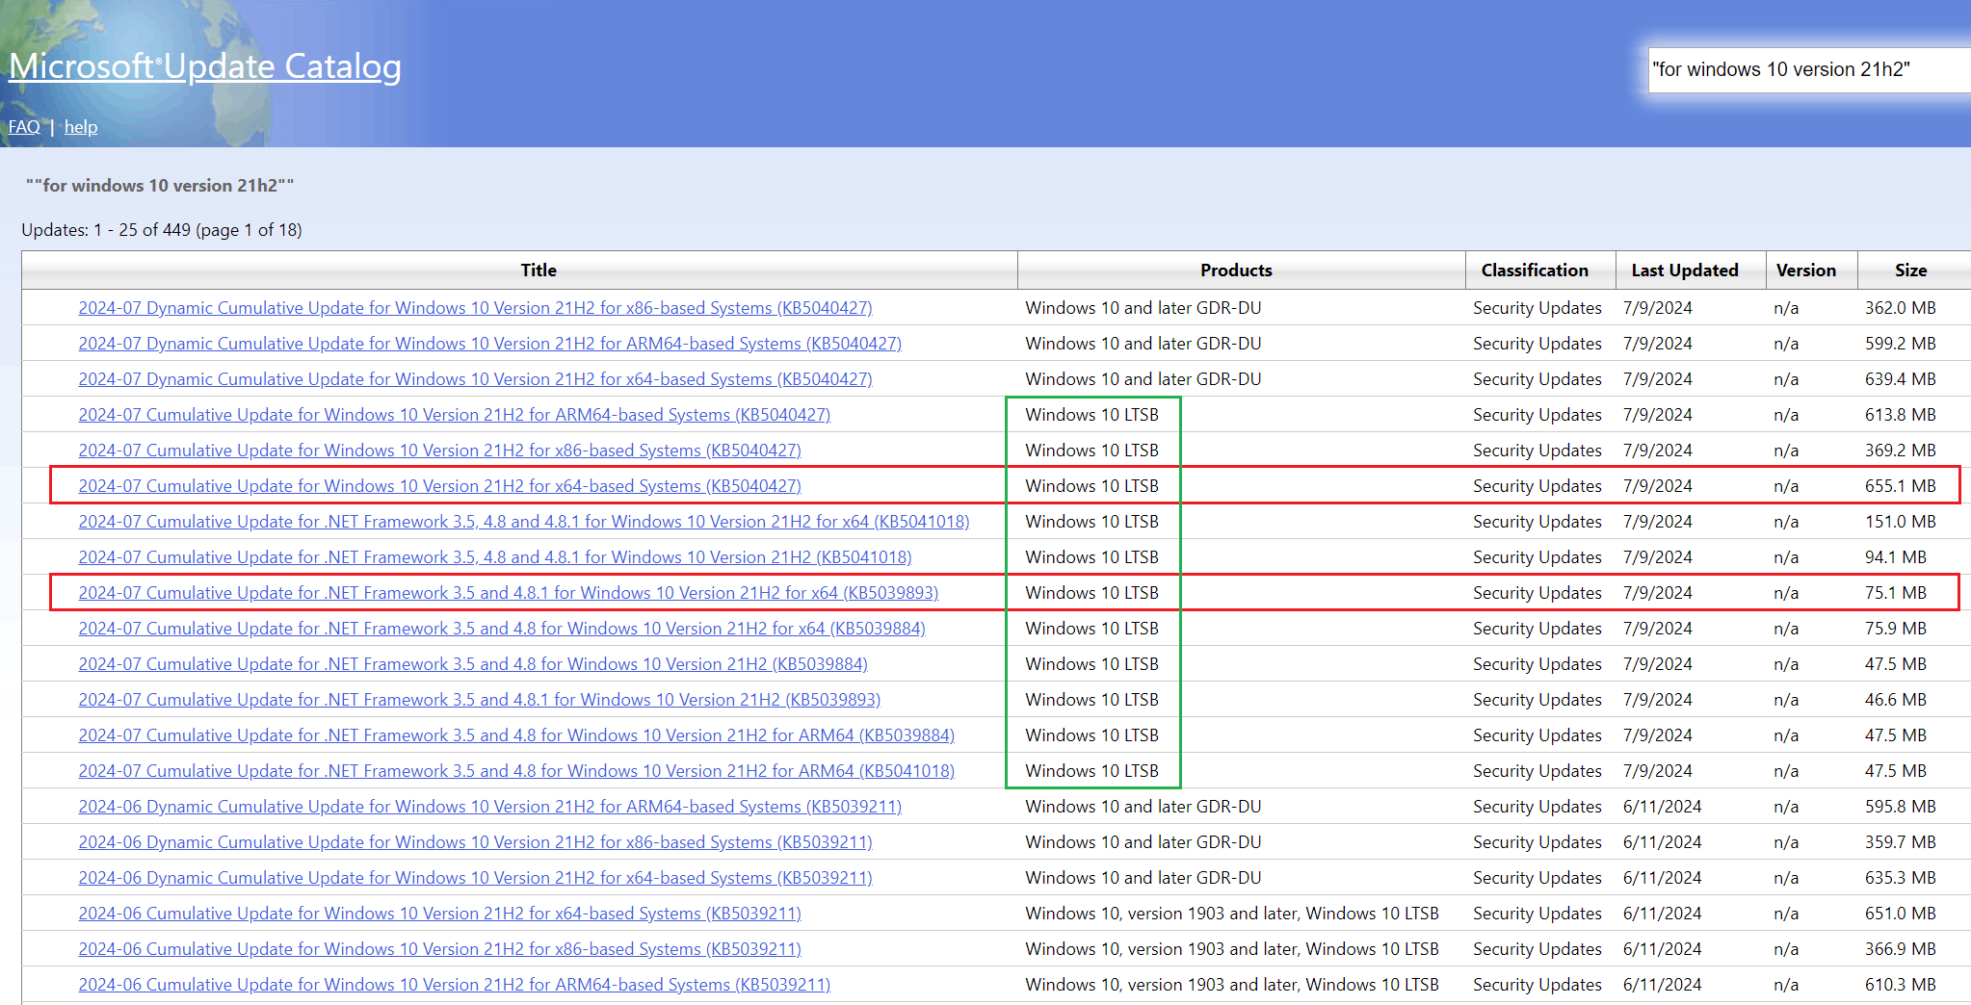1971x1005 pixels.
Task: Open .NET Framework 3.5 and 4.8 x64 KB5039884 link
Action: 502,629
